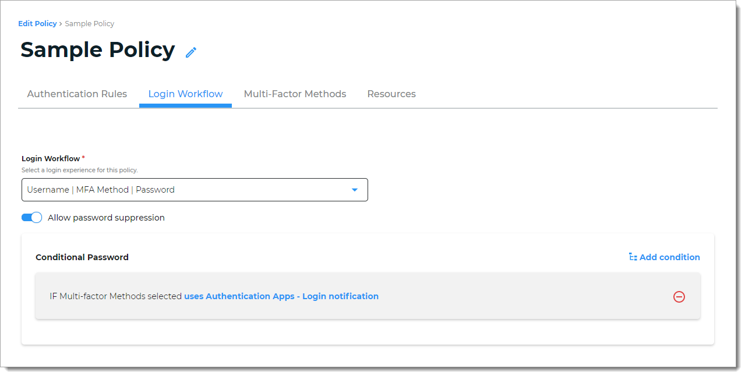Click the Allow password suppression label text
This screenshot has height=376, width=745.
pyautogui.click(x=106, y=218)
